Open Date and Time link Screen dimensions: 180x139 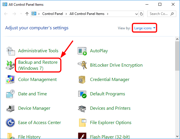pos(32,94)
